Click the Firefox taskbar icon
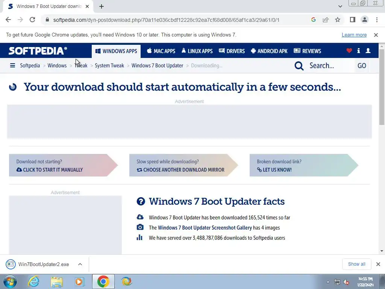The image size is (385, 289). tap(126, 281)
